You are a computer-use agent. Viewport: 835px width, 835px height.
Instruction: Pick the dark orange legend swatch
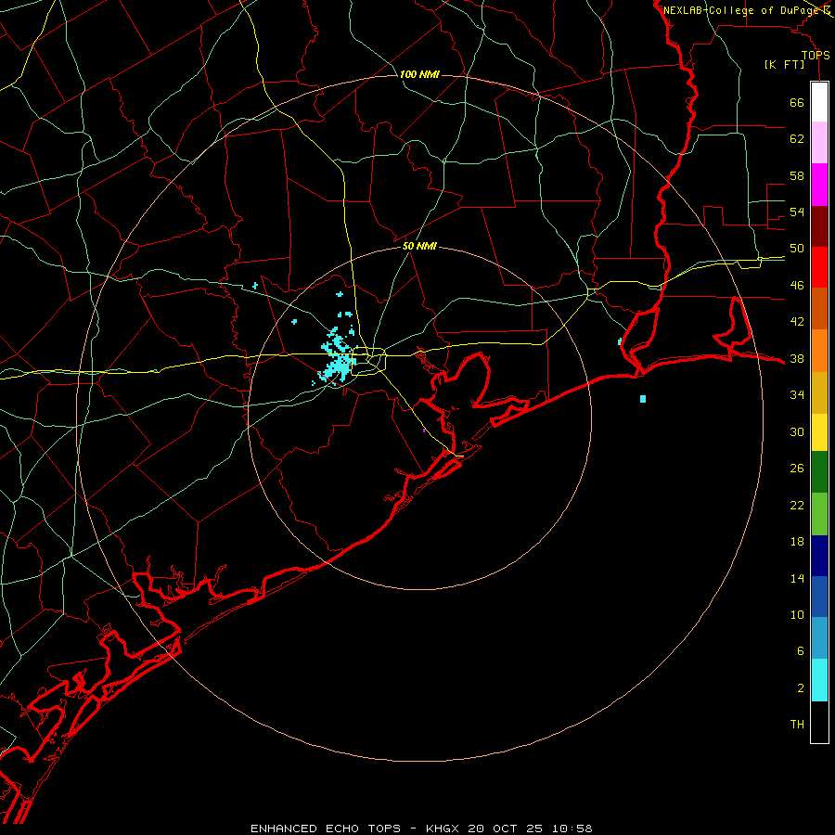pos(819,308)
